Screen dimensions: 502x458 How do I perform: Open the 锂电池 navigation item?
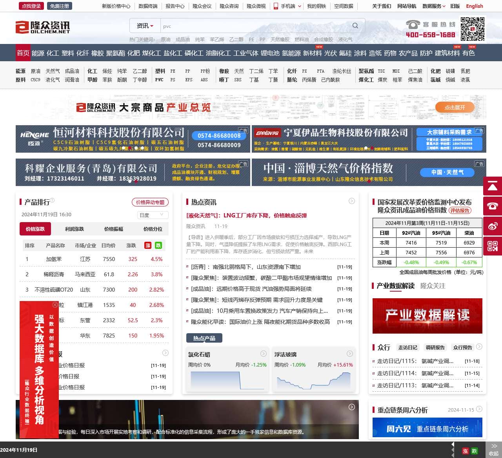click(270, 53)
